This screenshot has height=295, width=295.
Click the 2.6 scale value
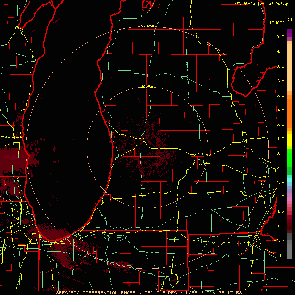coord(280,168)
